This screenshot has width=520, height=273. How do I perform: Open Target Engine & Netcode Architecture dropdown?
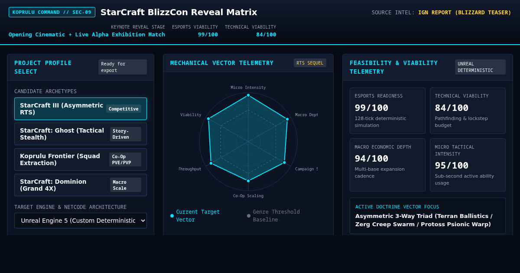(x=81, y=221)
